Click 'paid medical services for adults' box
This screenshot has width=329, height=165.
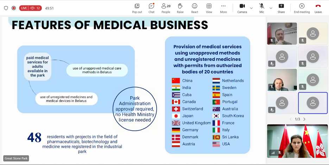[38, 66]
